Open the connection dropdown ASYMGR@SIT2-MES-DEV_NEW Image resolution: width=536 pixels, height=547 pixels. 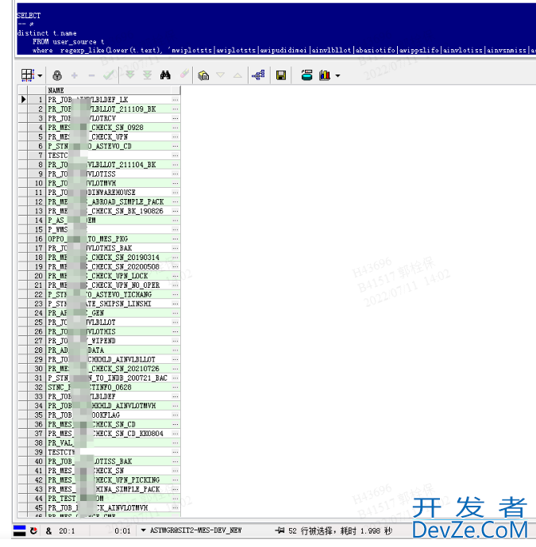point(143,530)
